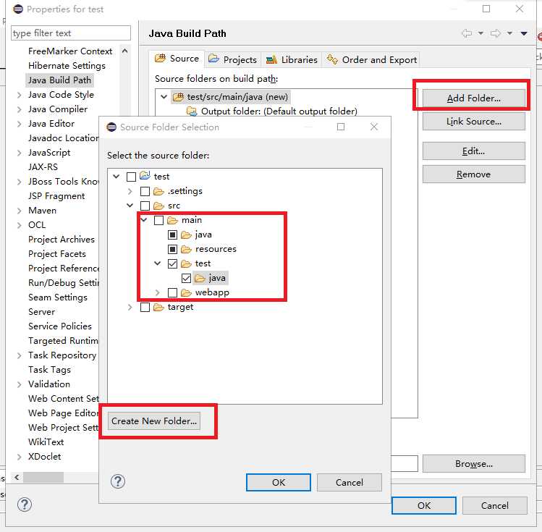Click the Back navigation arrow icon

[x=467, y=33]
